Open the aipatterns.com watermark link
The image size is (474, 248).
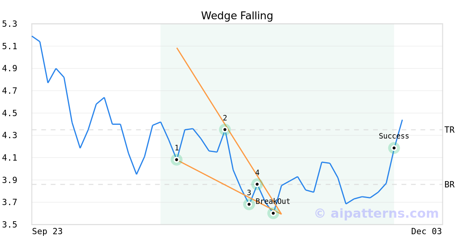[377, 213]
